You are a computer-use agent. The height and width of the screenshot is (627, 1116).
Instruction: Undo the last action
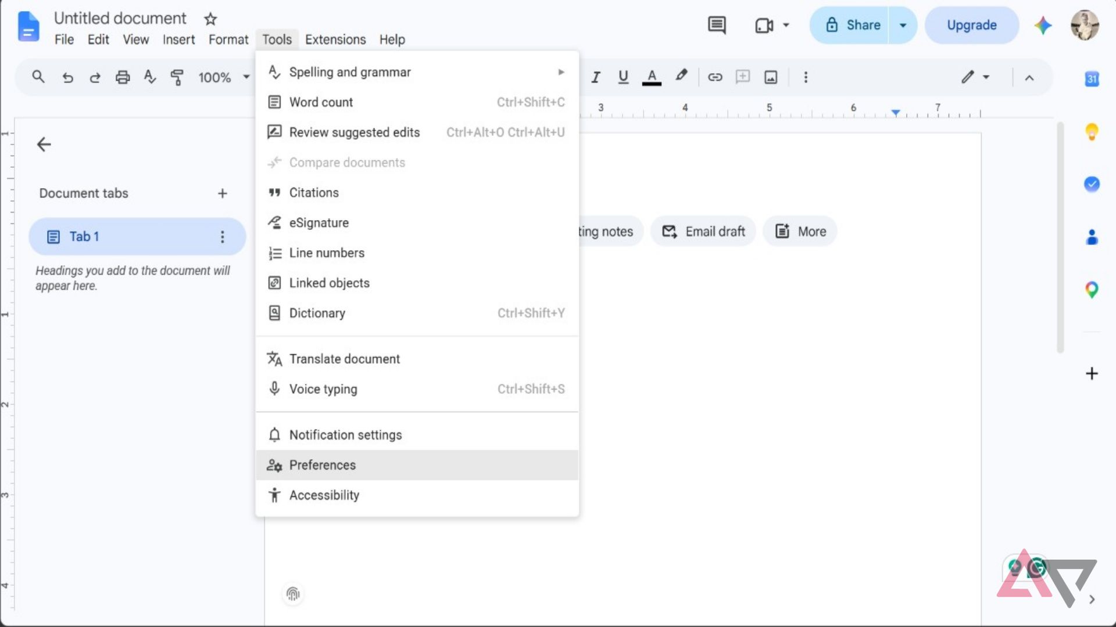click(x=67, y=77)
